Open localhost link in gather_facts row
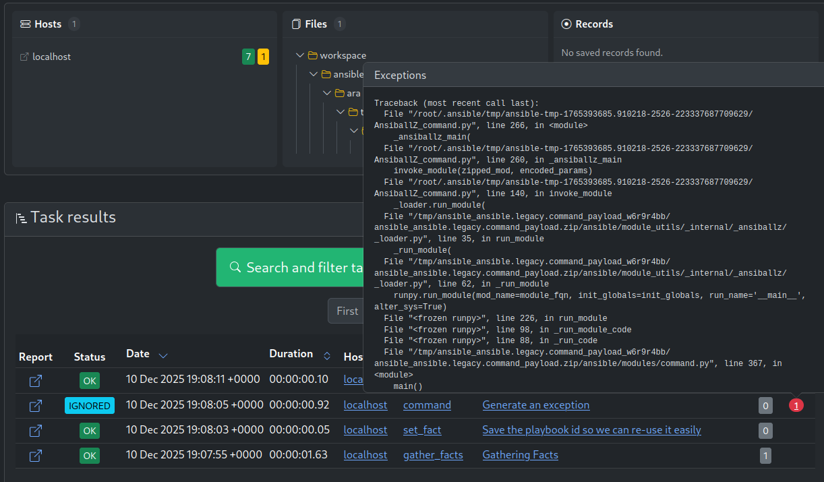 click(x=365, y=455)
